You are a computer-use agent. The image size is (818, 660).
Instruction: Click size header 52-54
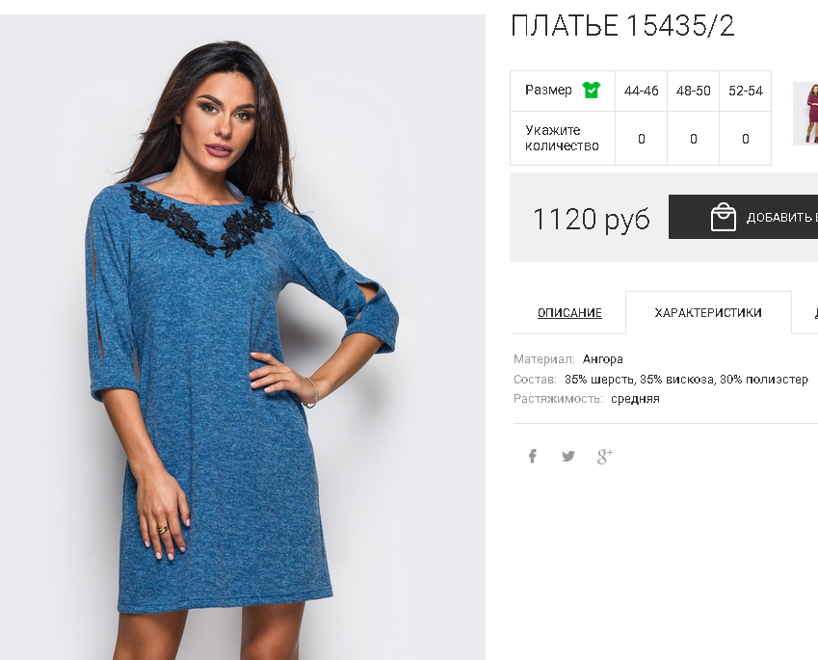[746, 91]
